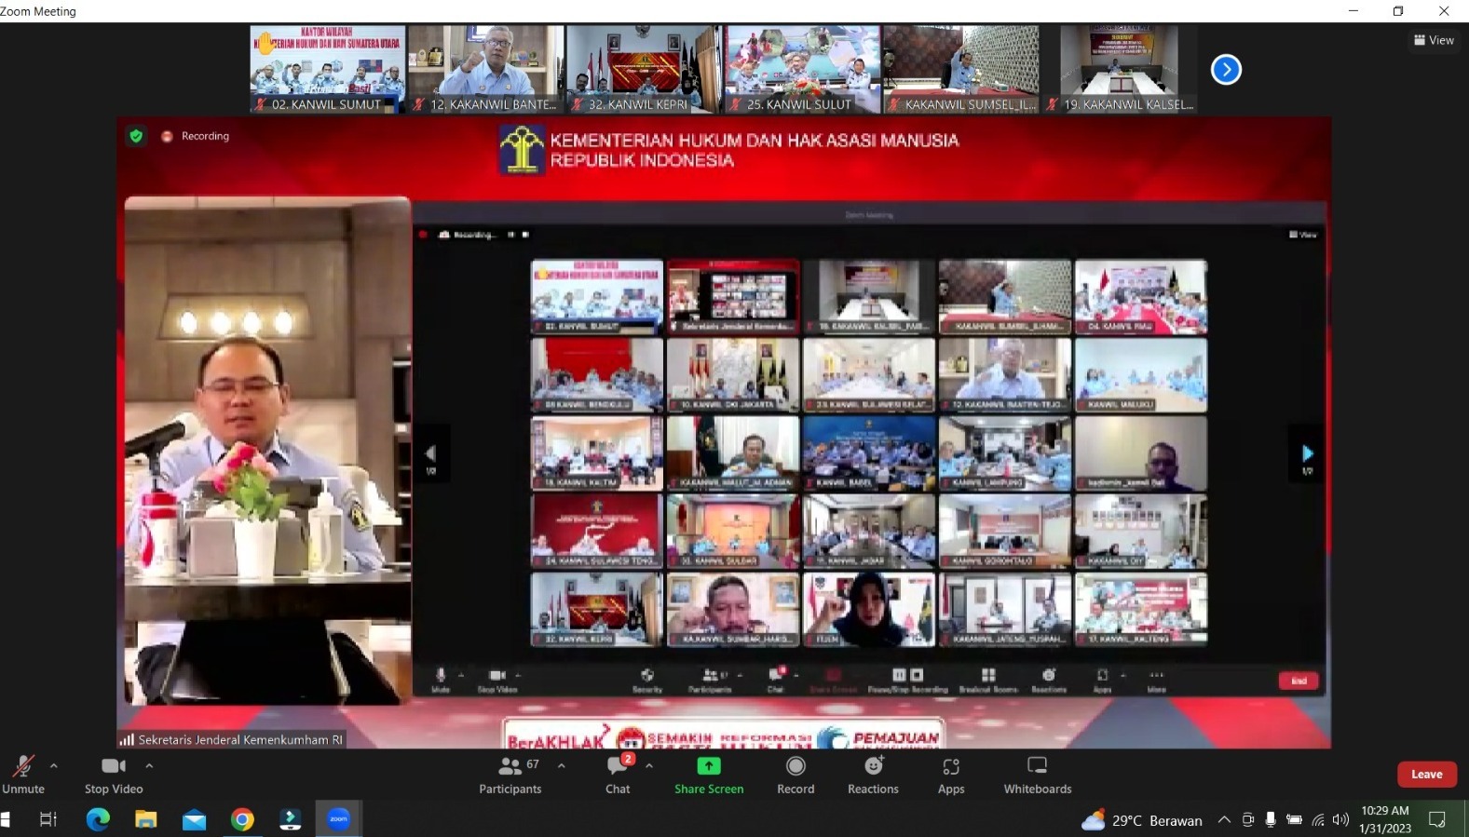Leave the meeting
The height and width of the screenshot is (837, 1469).
[1426, 774]
